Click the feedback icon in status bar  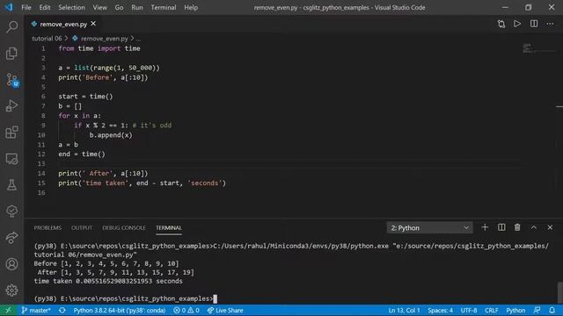pyautogui.click(x=537, y=310)
